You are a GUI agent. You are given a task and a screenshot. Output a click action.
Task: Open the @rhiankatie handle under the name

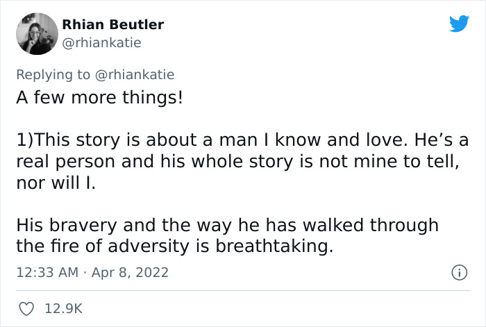click(101, 43)
